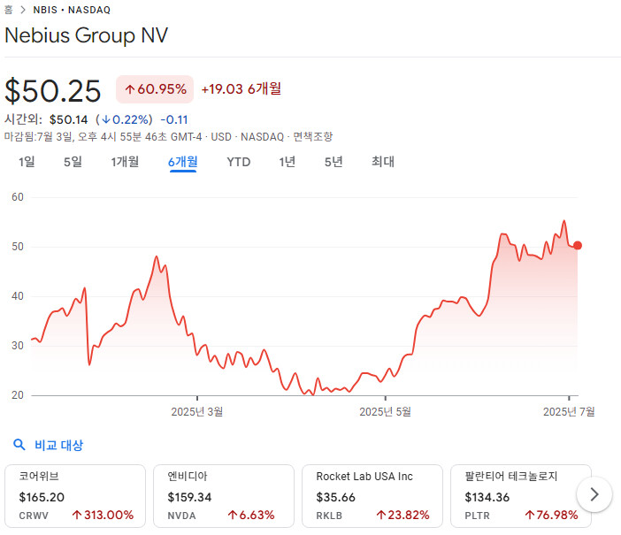Open the 비교 대상 comparison link
The image size is (621, 535).
pos(58,446)
